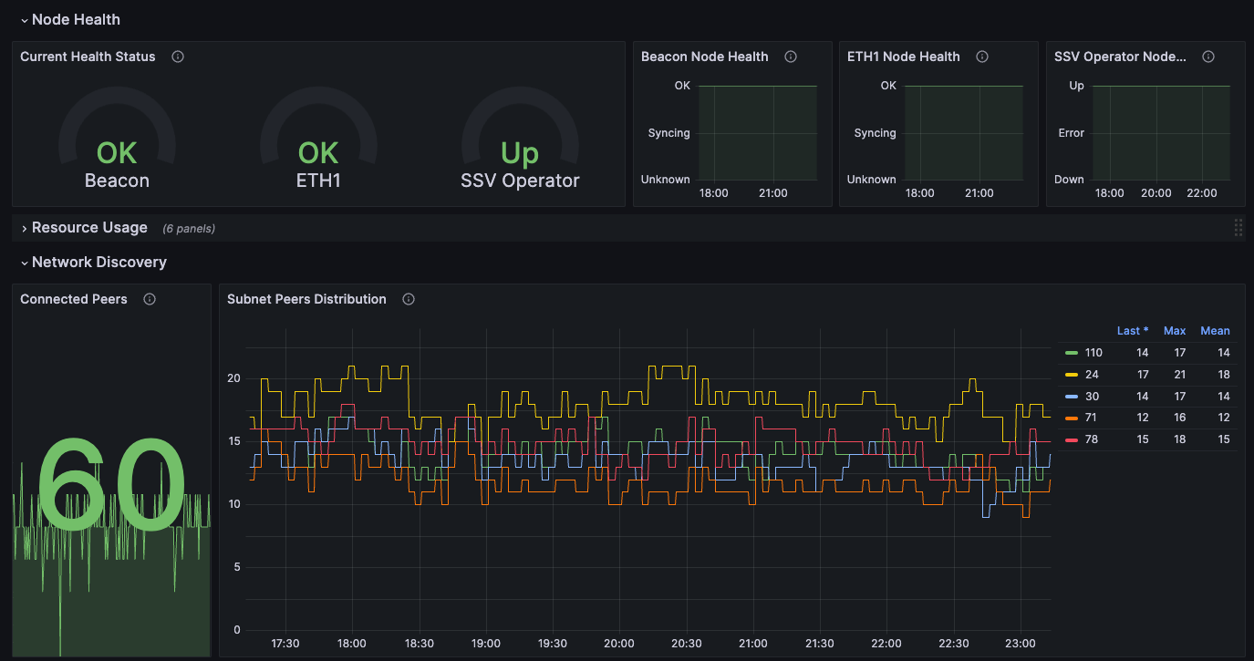Click the yellow color swatch for series 24
1254x661 pixels.
coord(1072,375)
